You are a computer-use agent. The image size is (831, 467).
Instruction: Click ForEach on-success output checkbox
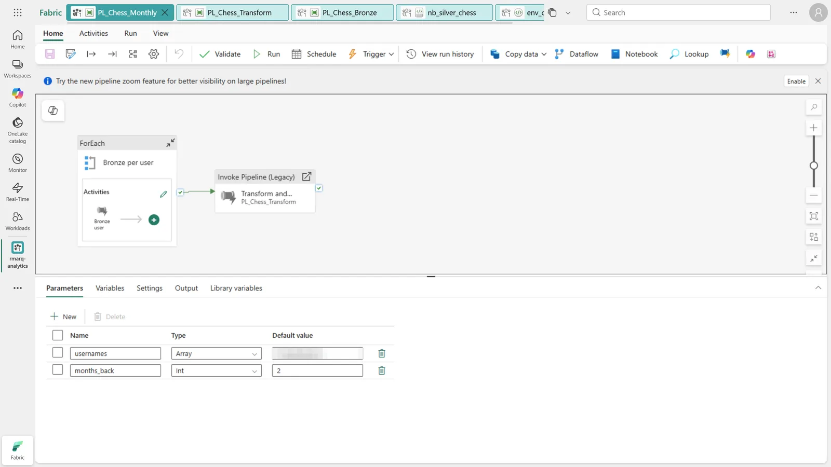(x=180, y=192)
